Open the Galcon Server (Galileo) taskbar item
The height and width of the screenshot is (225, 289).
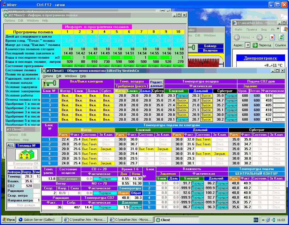(x=39, y=220)
